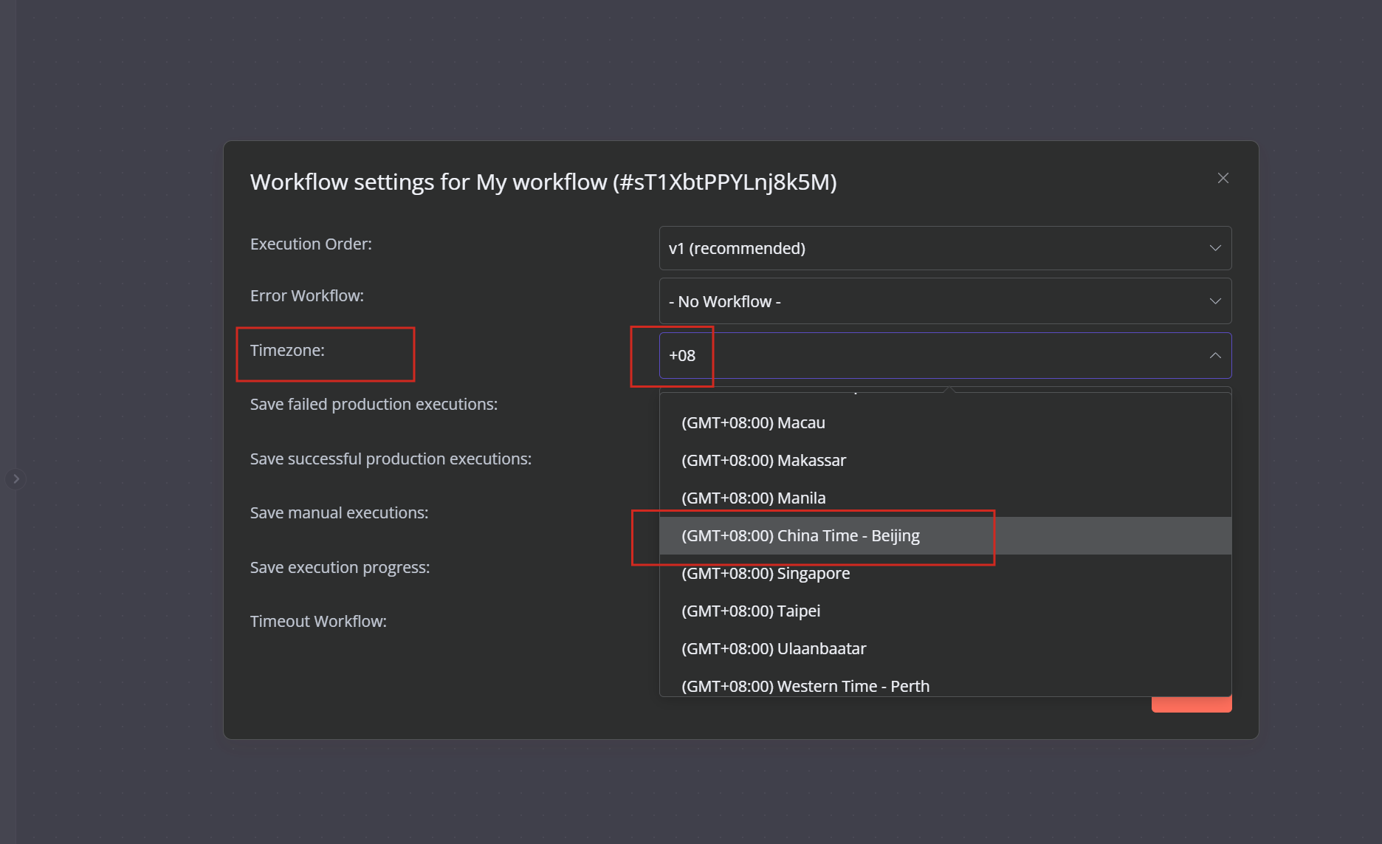
Task: Open the Error Workflow dropdown
Action: (x=944, y=301)
